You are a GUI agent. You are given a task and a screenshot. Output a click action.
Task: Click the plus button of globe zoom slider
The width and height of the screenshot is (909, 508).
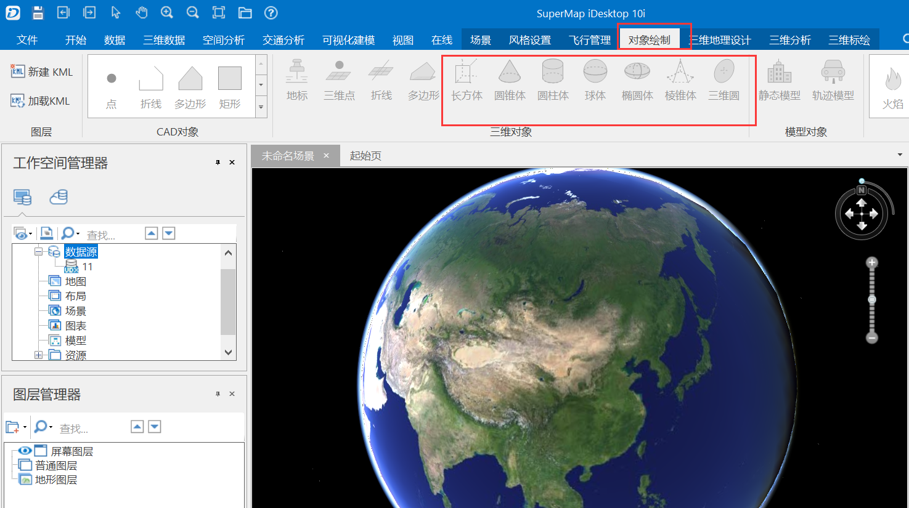tap(871, 263)
